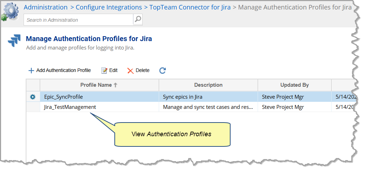Click the refresh icon in toolbar
Screen dimensions: 365x171
(163, 70)
